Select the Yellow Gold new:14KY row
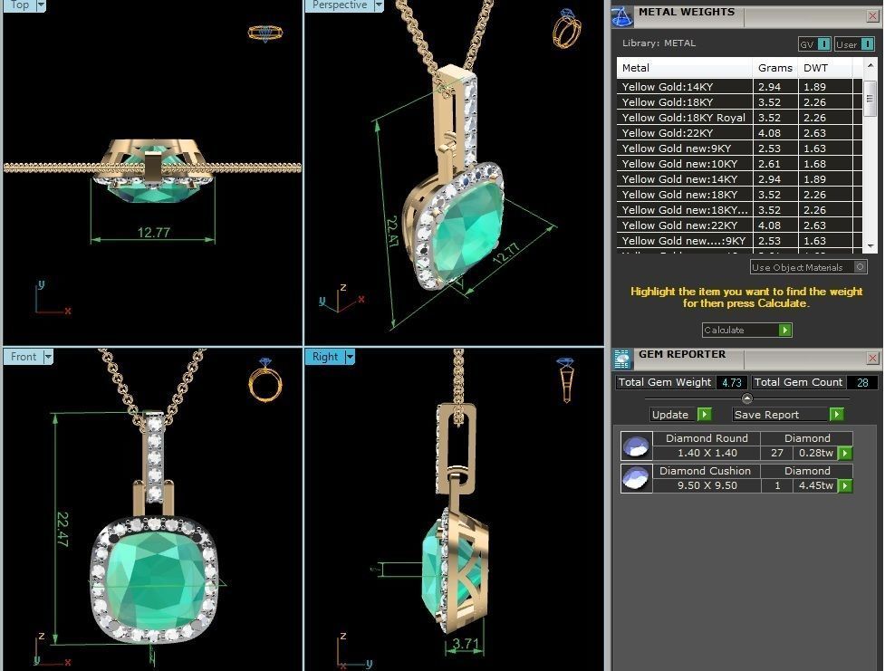Viewport: 885px width, 671px height. (x=739, y=179)
